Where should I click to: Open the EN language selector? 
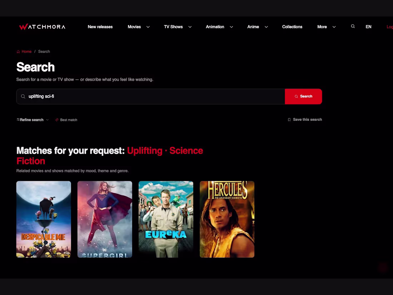pos(368,27)
